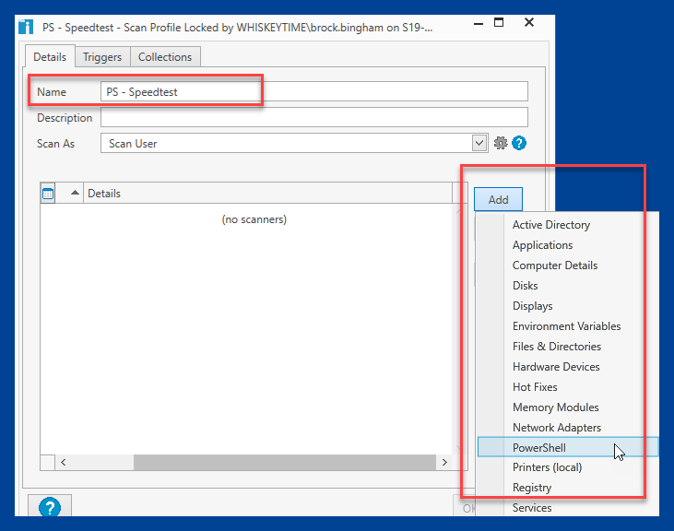Choose Disks in the Add menu
This screenshot has height=531, width=674.
tap(568, 285)
